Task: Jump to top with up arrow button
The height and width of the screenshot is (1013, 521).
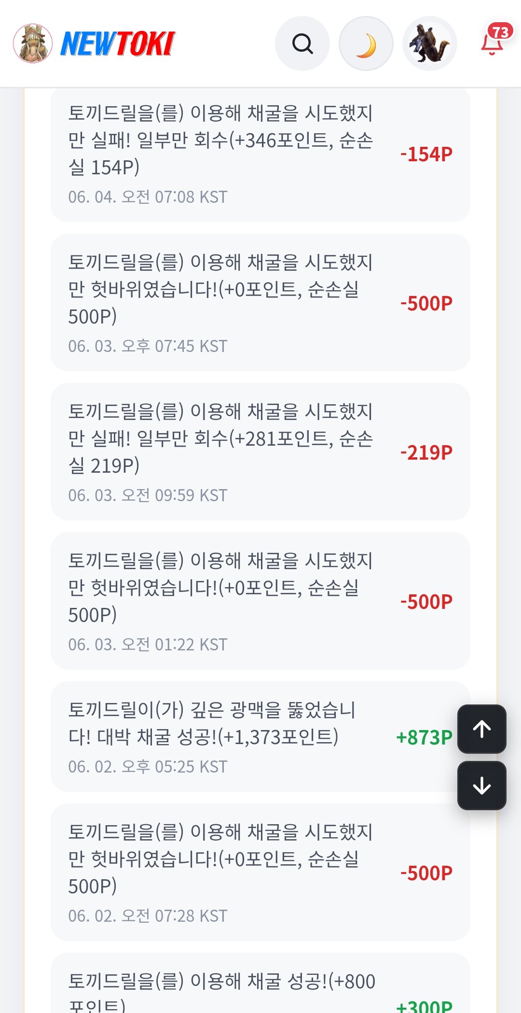Action: [x=482, y=729]
